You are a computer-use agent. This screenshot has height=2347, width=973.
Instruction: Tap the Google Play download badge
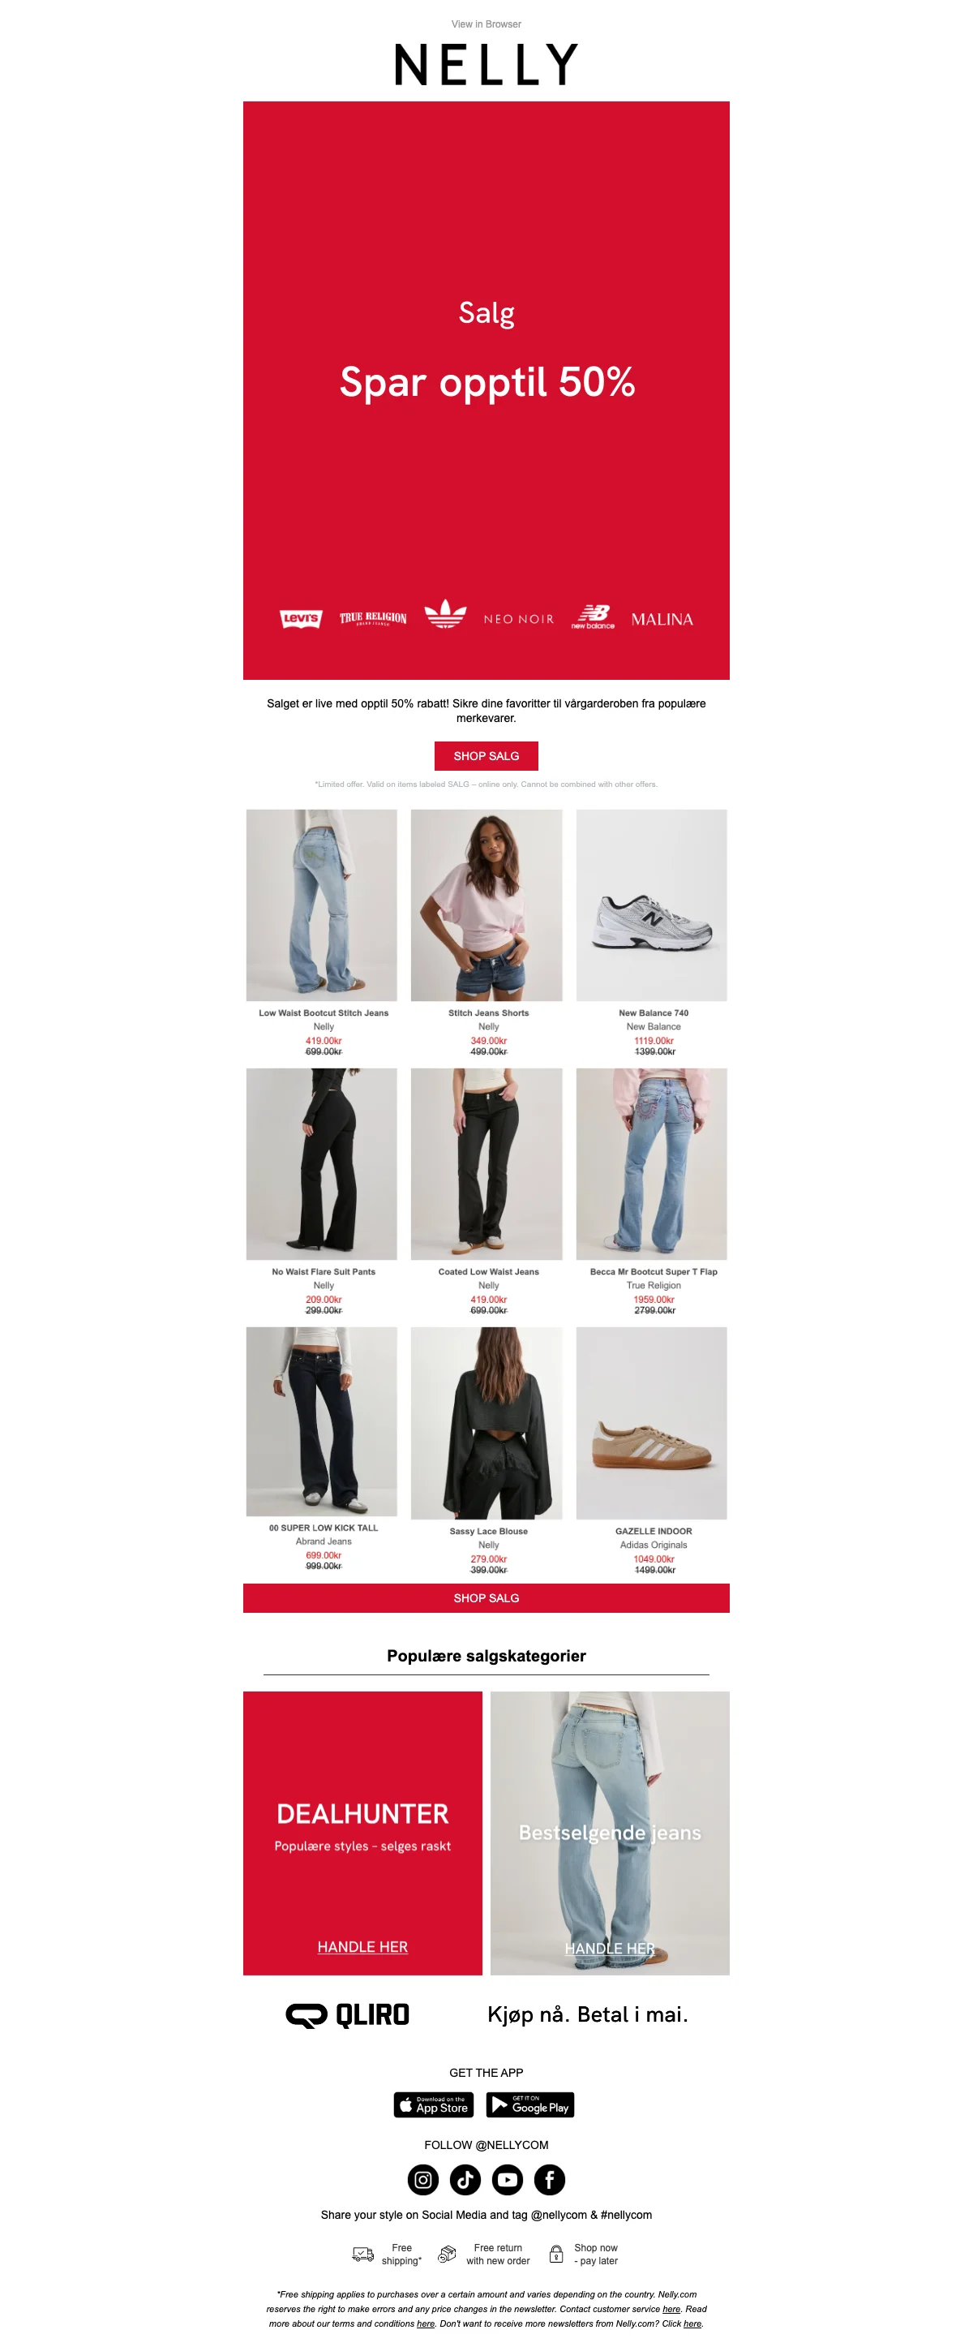529,2104
